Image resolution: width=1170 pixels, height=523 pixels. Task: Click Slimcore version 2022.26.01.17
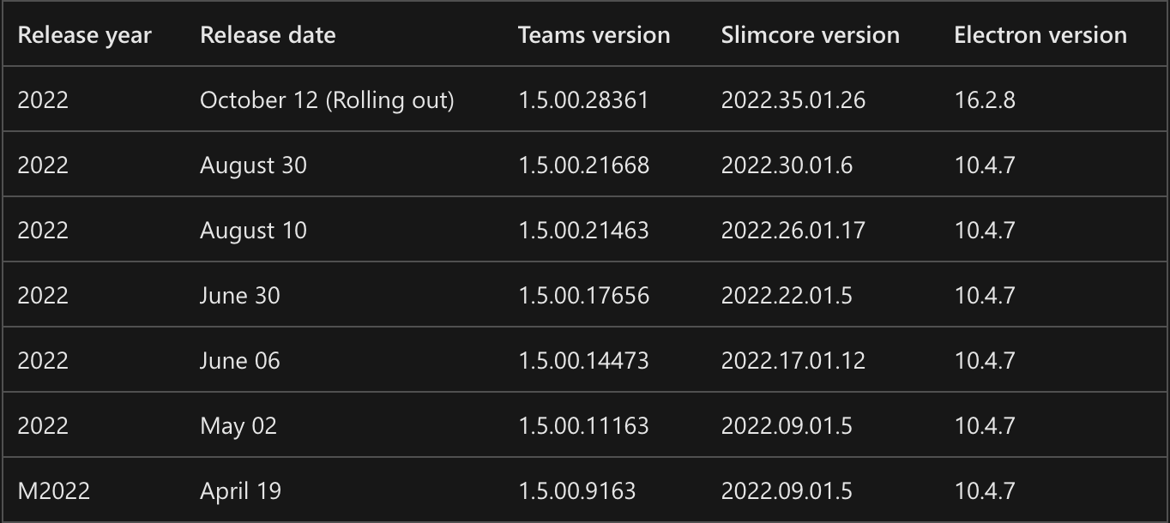pyautogui.click(x=793, y=231)
